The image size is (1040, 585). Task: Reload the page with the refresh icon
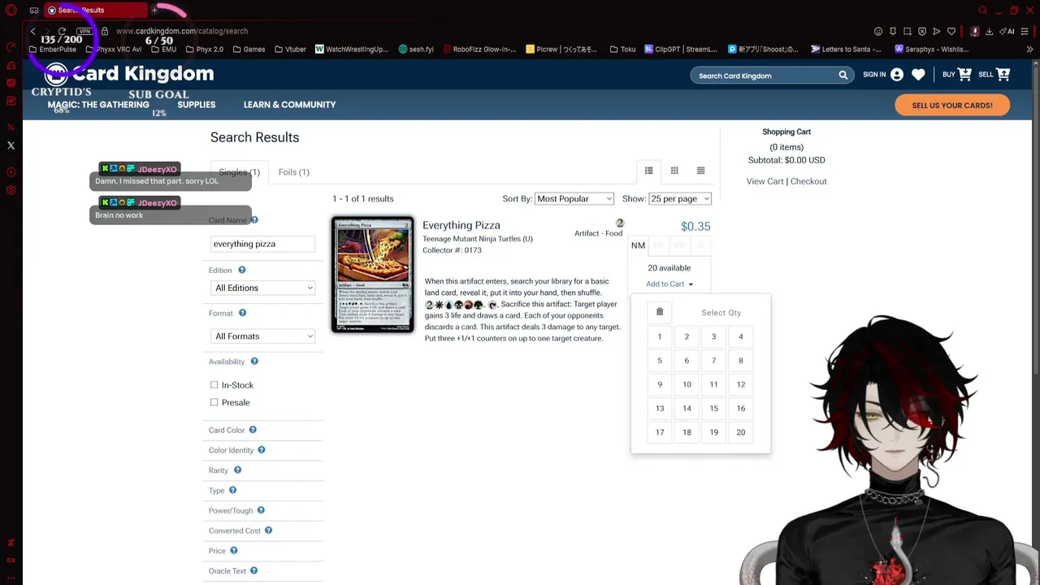pos(62,31)
